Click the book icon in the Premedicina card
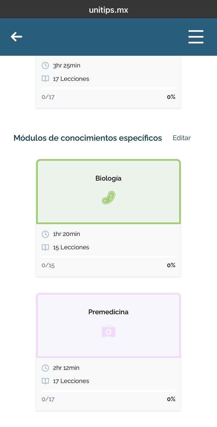The height and width of the screenshot is (427, 217). click(45, 381)
